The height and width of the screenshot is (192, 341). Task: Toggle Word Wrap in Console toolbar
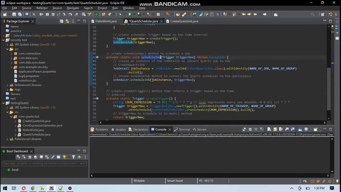(281, 129)
